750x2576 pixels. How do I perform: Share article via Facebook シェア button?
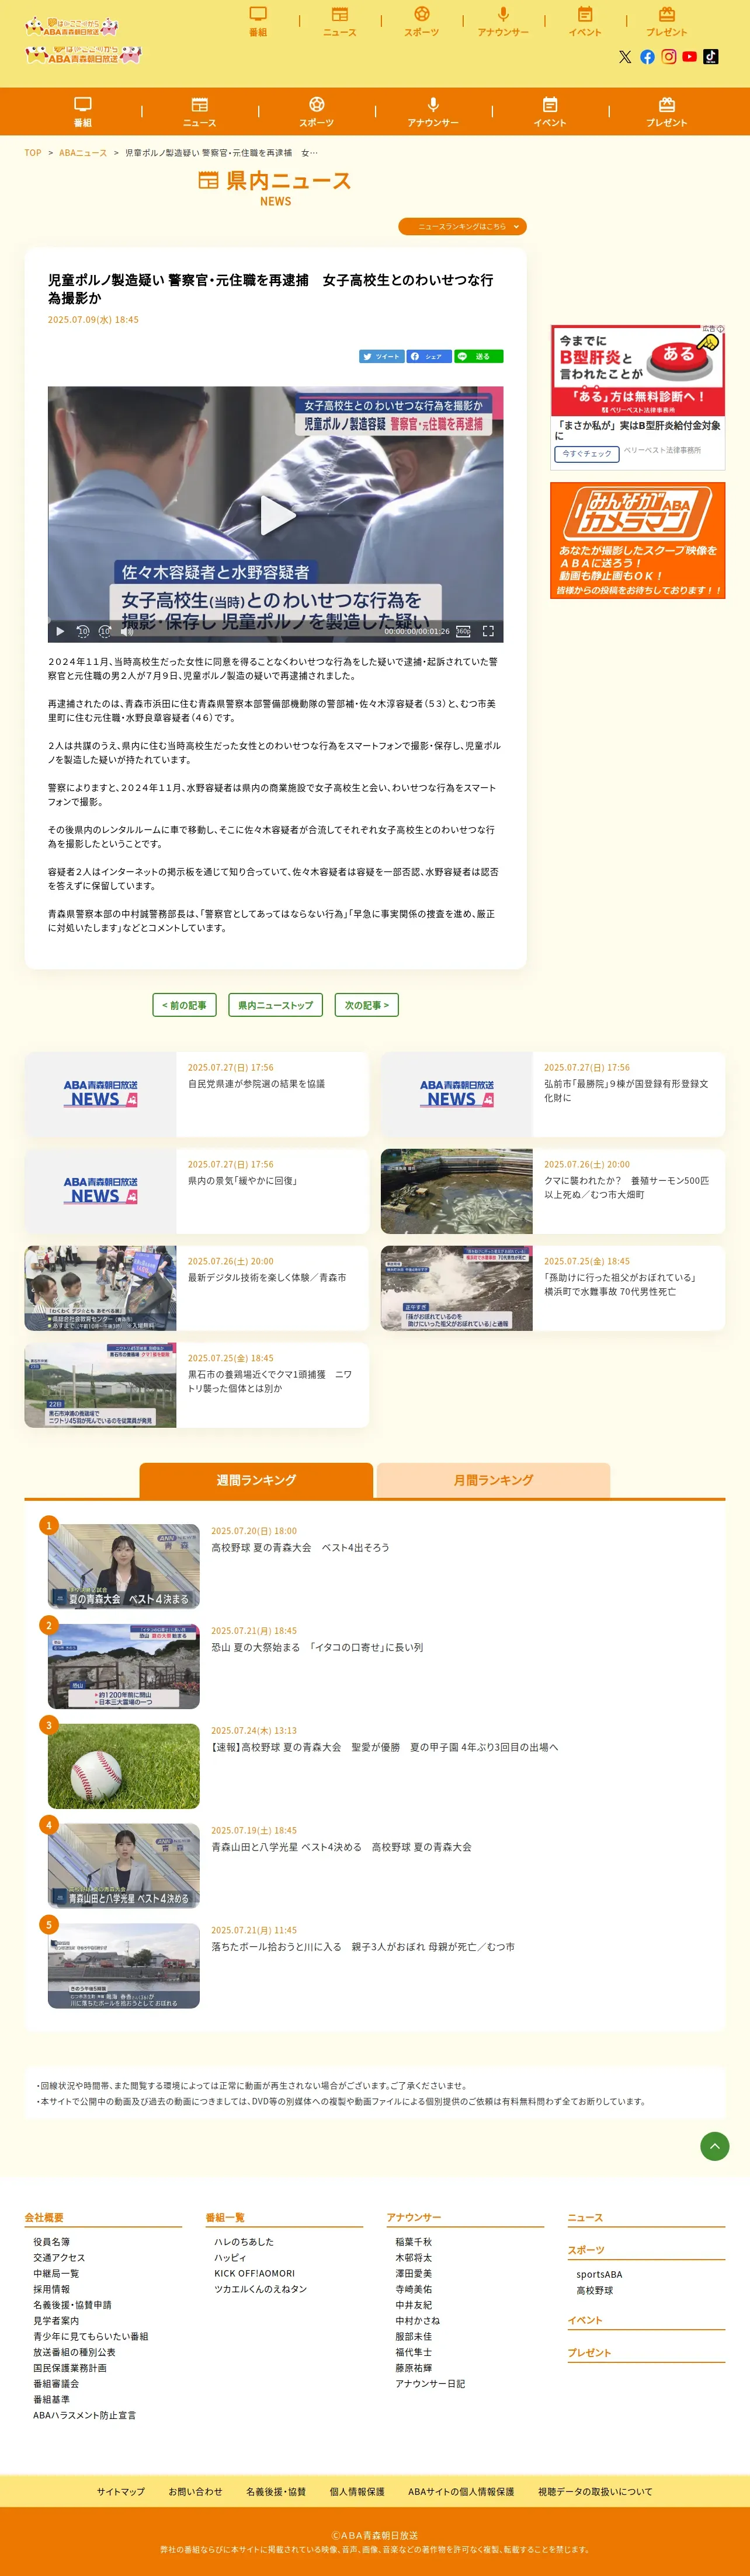[x=428, y=356]
